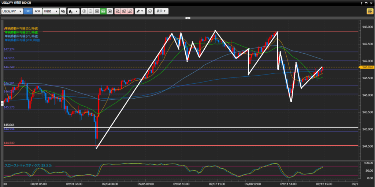The image size is (375, 187).
Task: Click the grid layout icon beside zoom out
Action: tap(97, 11)
